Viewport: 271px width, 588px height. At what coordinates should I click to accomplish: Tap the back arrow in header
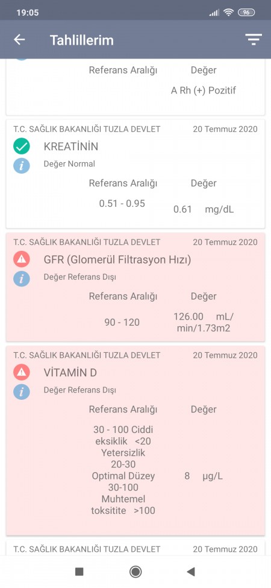coord(19,40)
